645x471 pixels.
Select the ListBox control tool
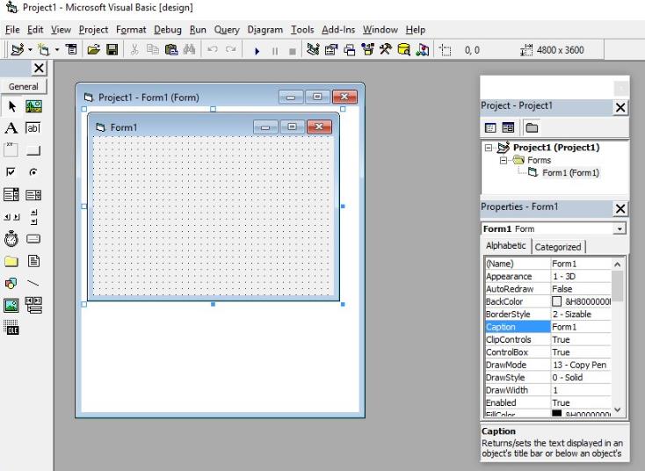click(33, 194)
